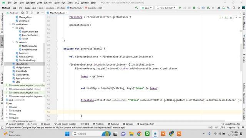The width and height of the screenshot is (246, 138).
Task: Run the app with green play button
Action: pos(180,8)
